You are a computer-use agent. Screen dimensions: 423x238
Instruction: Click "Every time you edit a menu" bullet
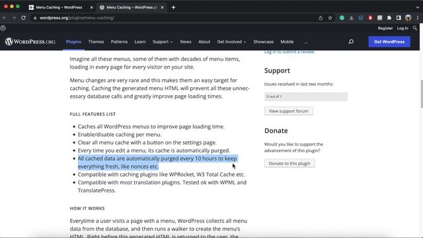pos(154,150)
